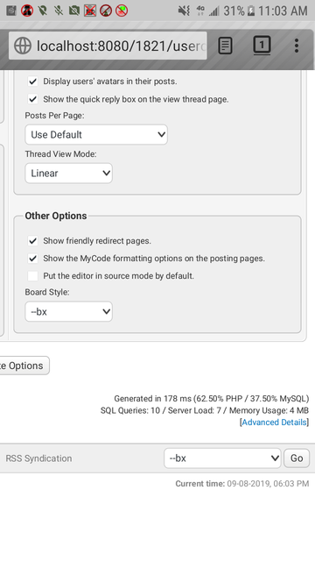This screenshot has width=315, height=561.
Task: Tap the globe site info icon
Action: coord(23,46)
